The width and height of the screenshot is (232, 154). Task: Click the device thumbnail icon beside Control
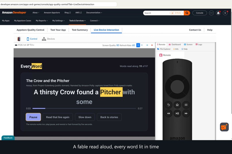19,39
